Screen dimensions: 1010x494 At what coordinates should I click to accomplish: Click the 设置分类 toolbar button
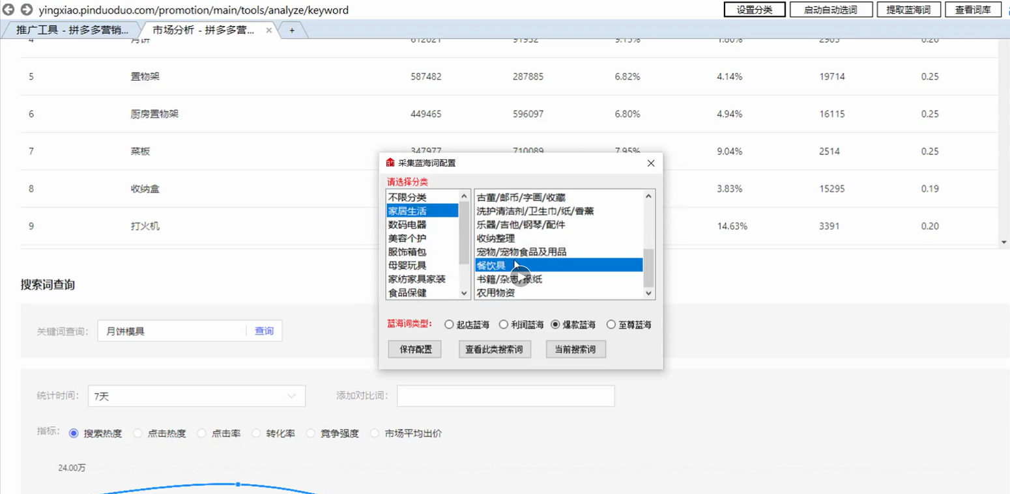click(x=754, y=10)
